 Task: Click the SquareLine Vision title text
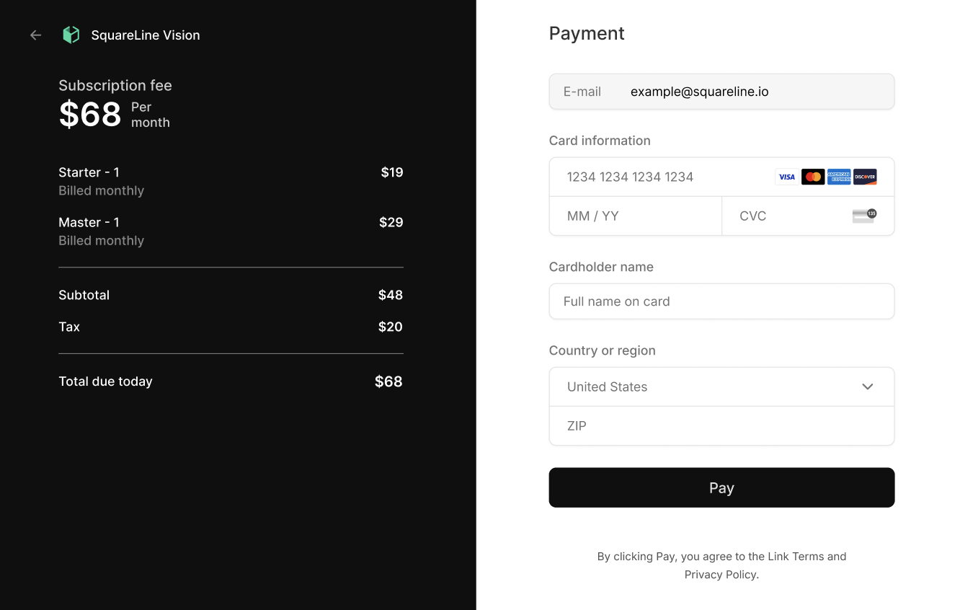coord(146,35)
